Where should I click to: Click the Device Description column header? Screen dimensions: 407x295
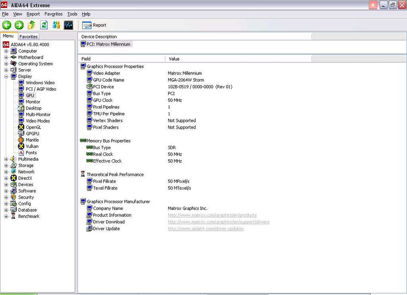[x=195, y=37]
